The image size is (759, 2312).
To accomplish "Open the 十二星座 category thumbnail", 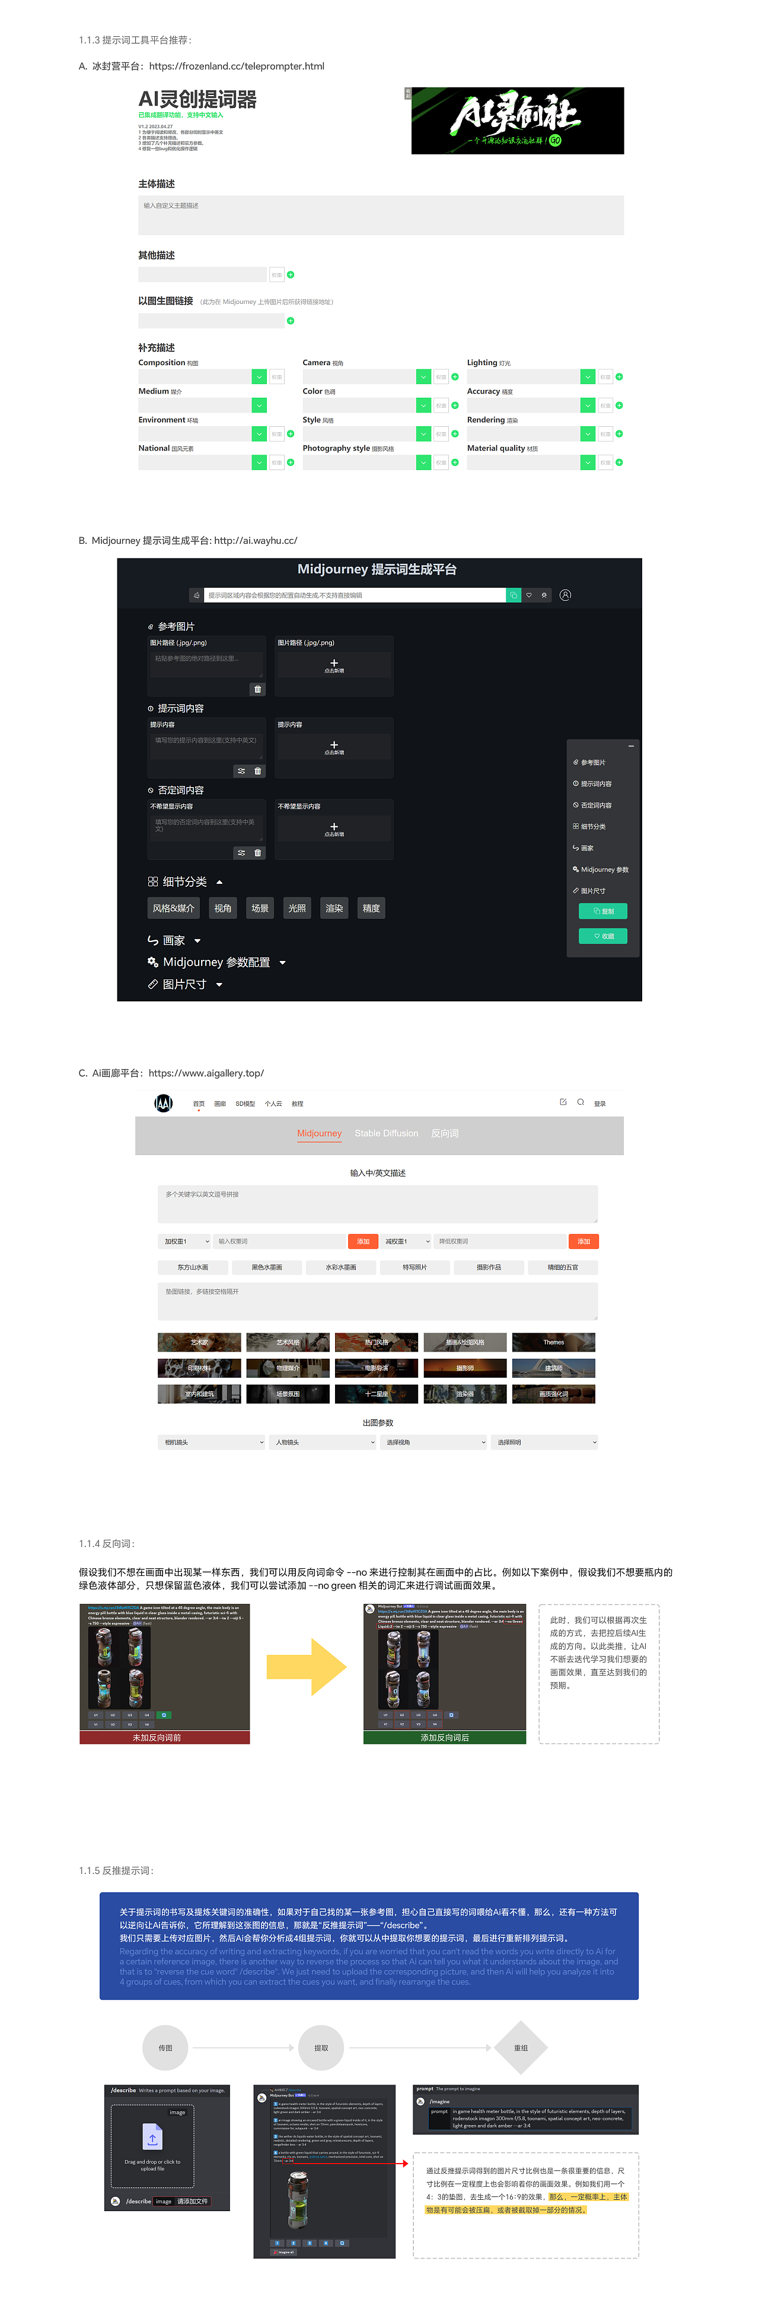I will (377, 1394).
